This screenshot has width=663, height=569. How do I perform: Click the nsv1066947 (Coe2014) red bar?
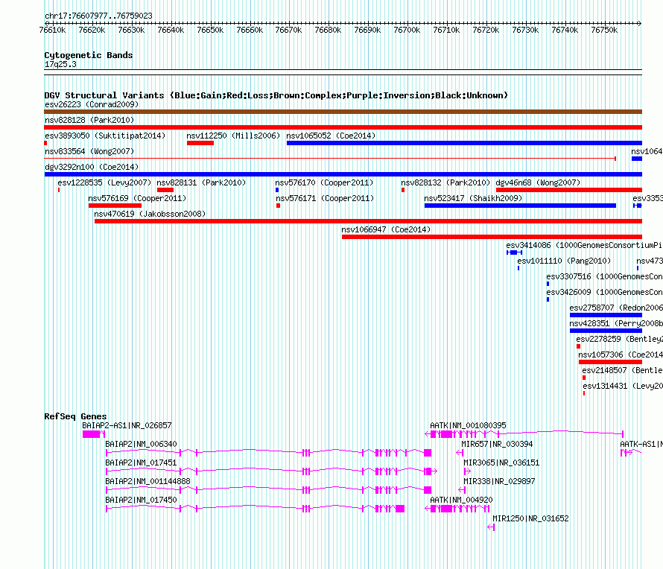pyautogui.click(x=492, y=237)
